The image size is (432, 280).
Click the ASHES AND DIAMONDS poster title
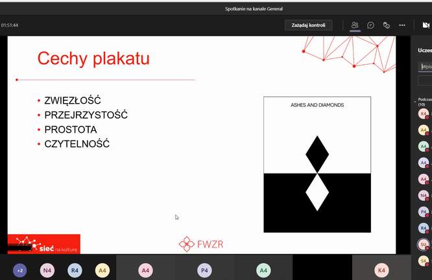[317, 105]
